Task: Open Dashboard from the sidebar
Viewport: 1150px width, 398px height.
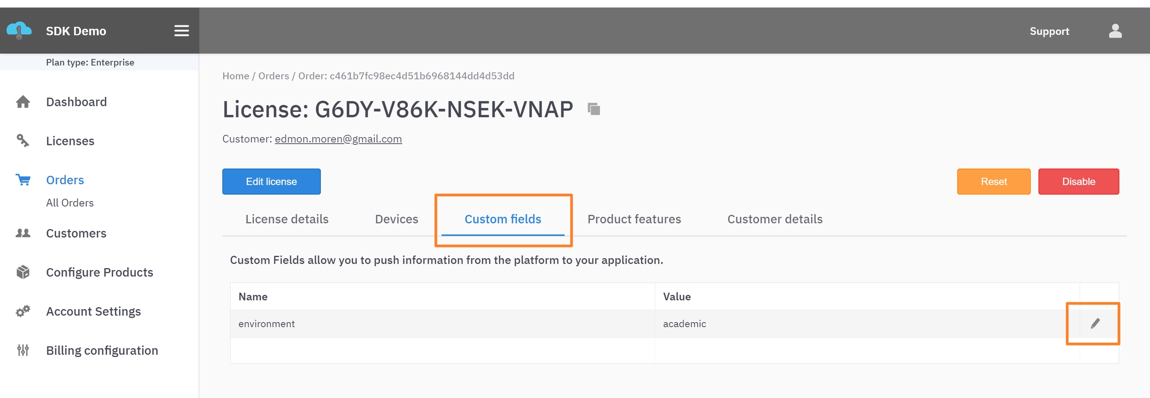Action: click(x=76, y=102)
